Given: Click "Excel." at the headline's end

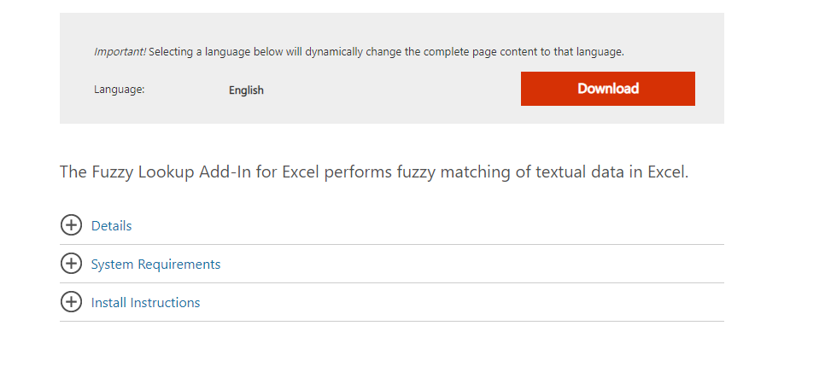Looking at the screenshot, I should tap(668, 172).
